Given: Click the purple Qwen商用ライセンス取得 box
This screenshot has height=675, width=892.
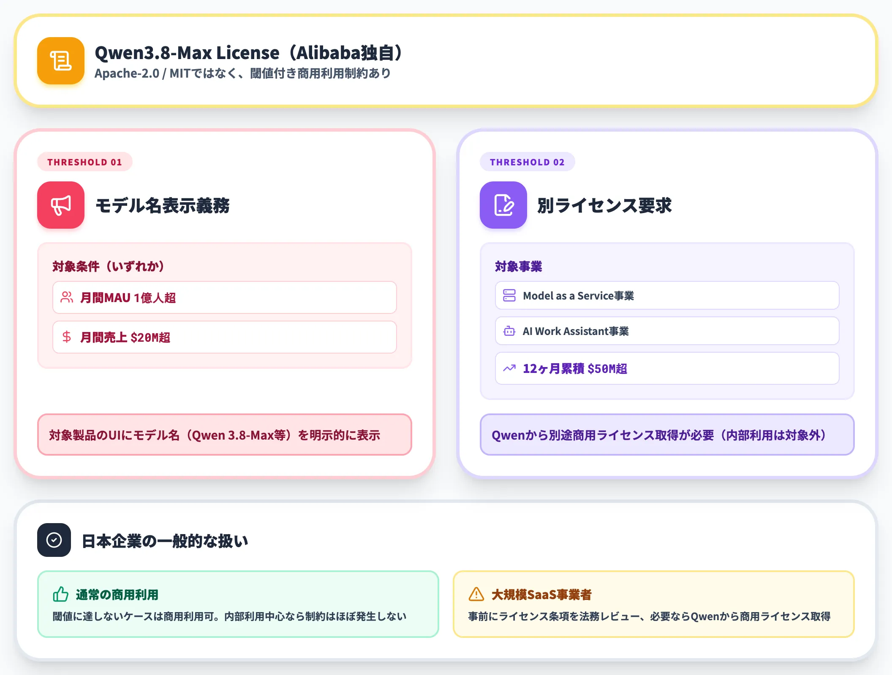Looking at the screenshot, I should [x=667, y=435].
